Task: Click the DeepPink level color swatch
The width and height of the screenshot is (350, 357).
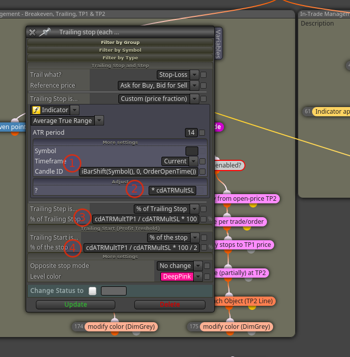Action: [x=177, y=277]
